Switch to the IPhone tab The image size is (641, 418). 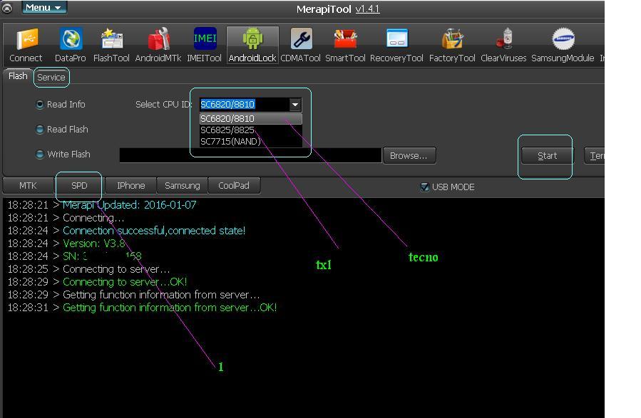coord(130,185)
